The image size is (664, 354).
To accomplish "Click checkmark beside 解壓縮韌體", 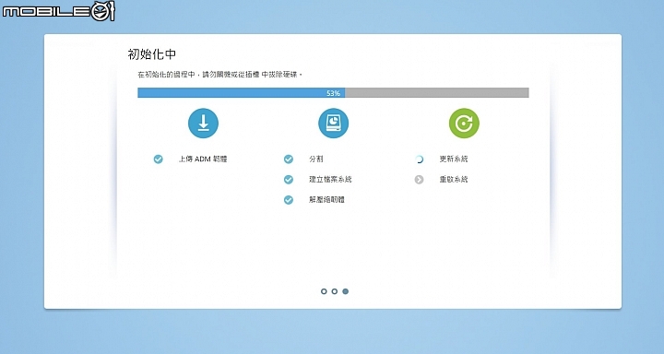I will pyautogui.click(x=289, y=200).
